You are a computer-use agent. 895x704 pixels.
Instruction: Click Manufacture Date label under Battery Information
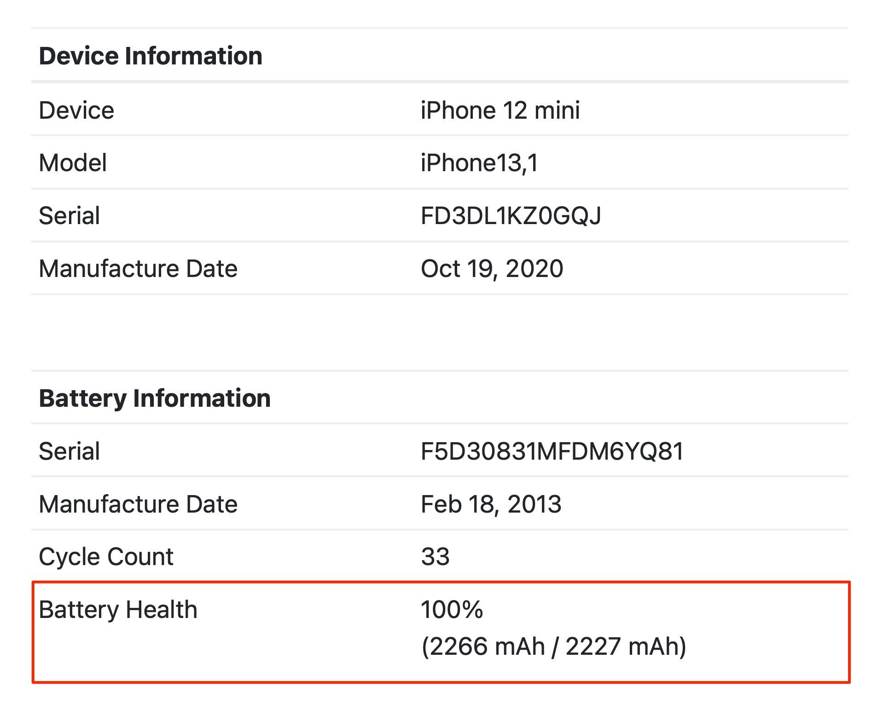(x=138, y=504)
